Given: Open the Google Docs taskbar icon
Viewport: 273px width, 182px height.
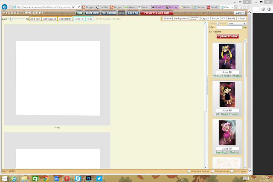Looking at the screenshot, I should point(57,179).
